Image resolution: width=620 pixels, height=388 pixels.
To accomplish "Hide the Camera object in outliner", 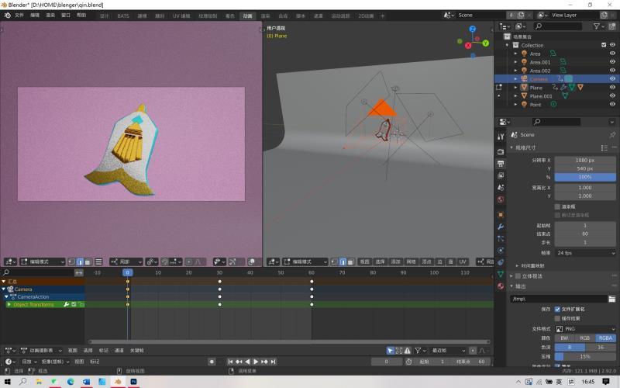I will [612, 78].
